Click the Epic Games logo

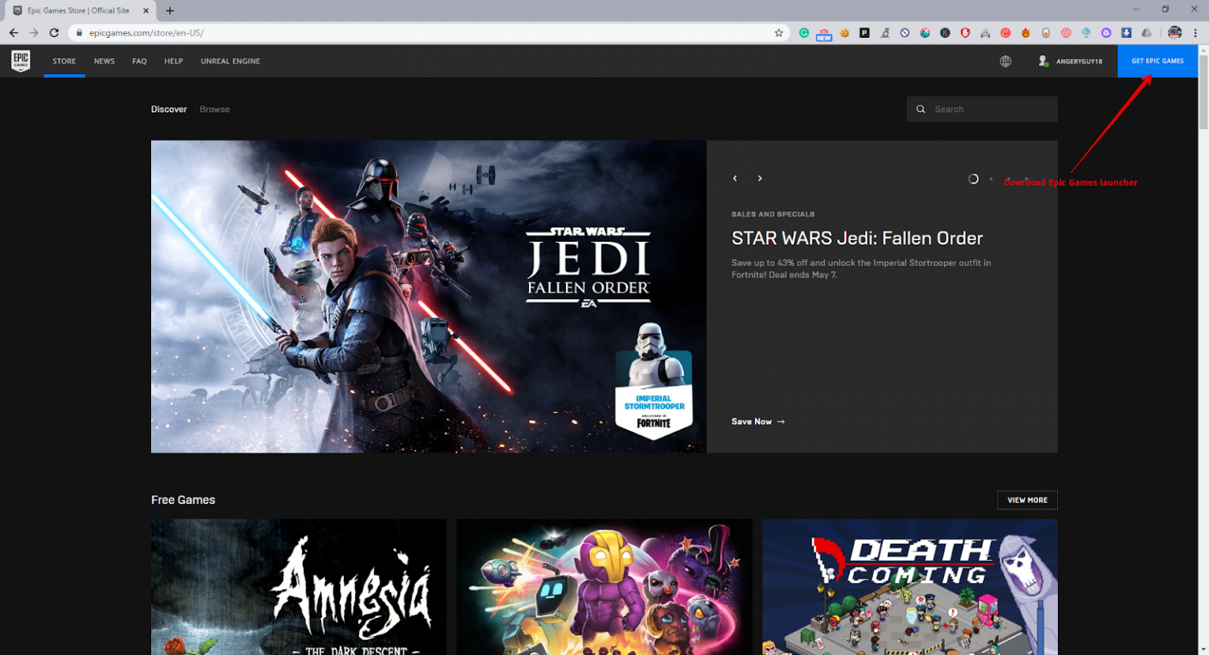(x=20, y=61)
